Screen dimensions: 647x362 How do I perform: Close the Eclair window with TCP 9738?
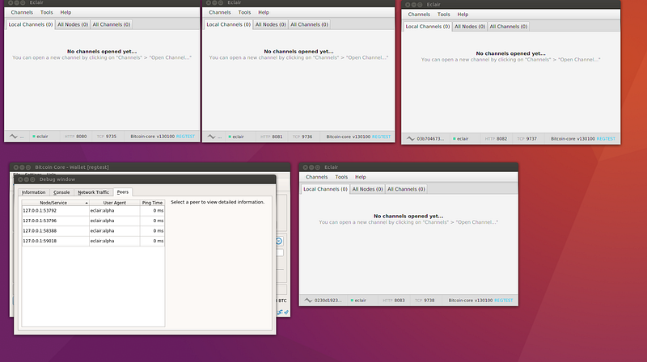(306, 167)
